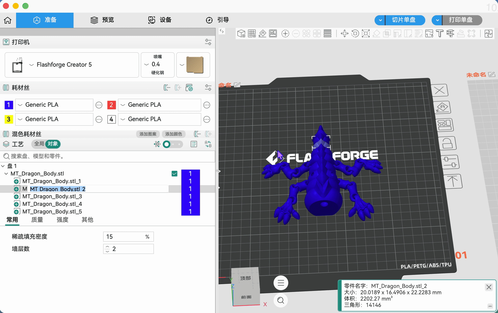Open filament 2 Generic PLA dropdown

click(x=160, y=105)
